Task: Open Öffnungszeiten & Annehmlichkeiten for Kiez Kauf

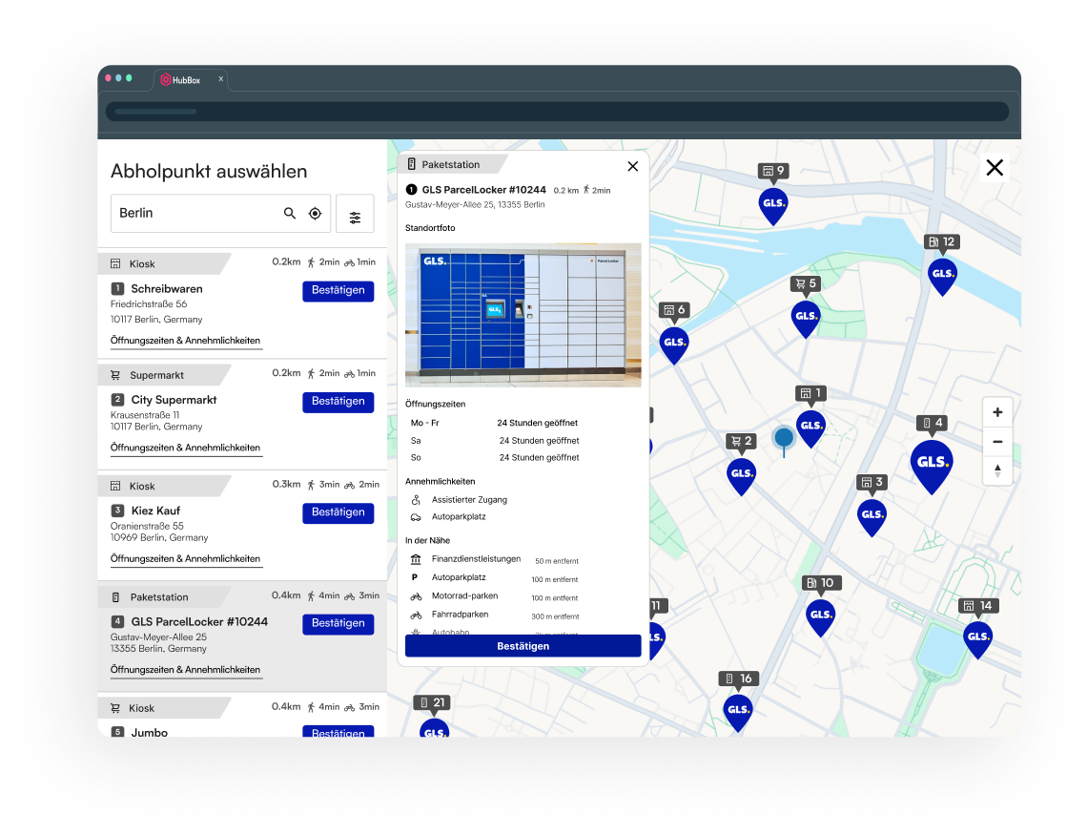Action: [186, 559]
